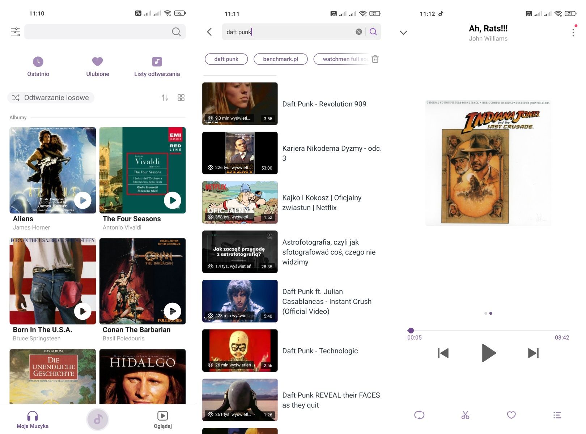Play The Four Seasons album

click(x=173, y=200)
